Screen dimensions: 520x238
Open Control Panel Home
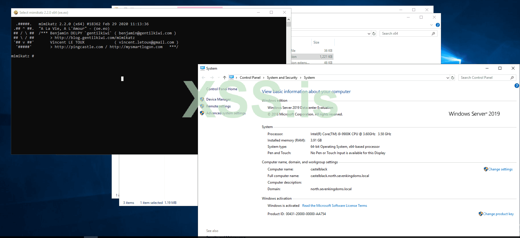point(222,89)
